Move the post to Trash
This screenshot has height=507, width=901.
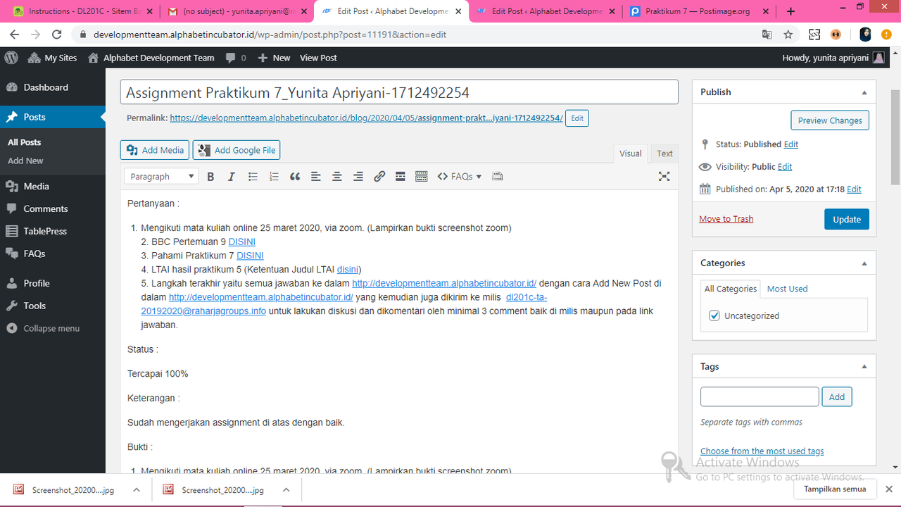click(726, 219)
